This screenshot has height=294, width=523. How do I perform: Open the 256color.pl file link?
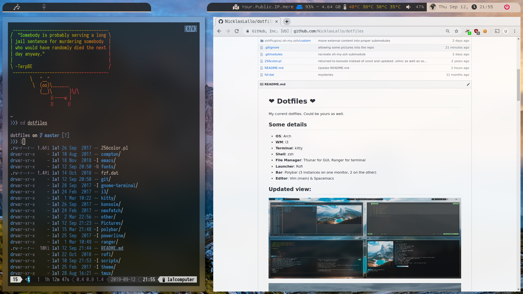[x=273, y=61]
